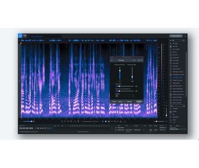Expand the arrow next to Bypass

[x=124, y=102]
